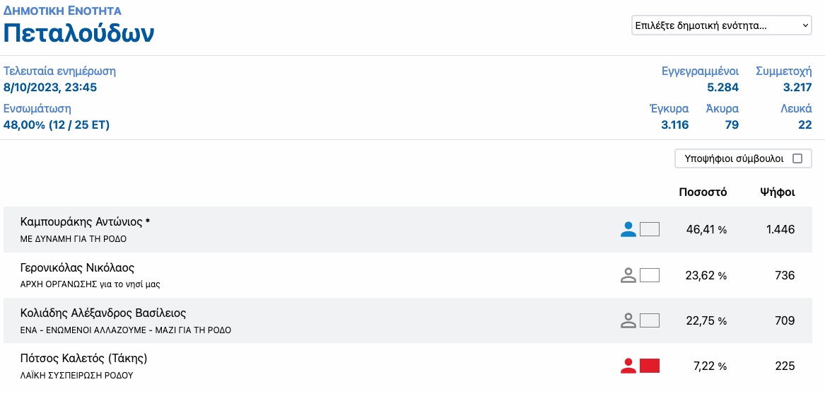Click the ΜΕ ΔΥΝΑΜΗ ΓΙΑ ΤΗ ΡΟΔΟ label

73,238
